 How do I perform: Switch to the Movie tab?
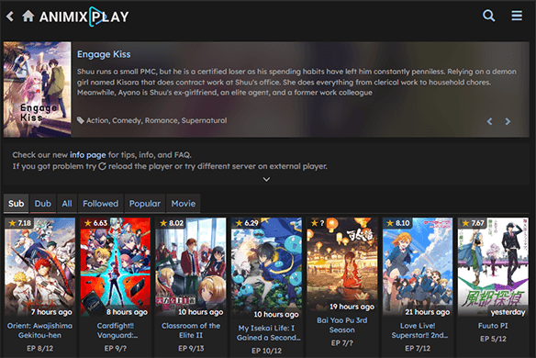(184, 204)
